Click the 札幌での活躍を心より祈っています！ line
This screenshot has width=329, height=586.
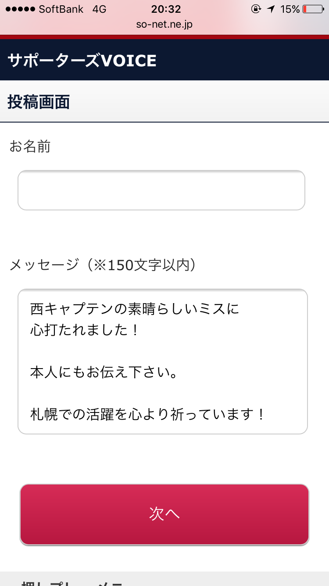point(147,414)
